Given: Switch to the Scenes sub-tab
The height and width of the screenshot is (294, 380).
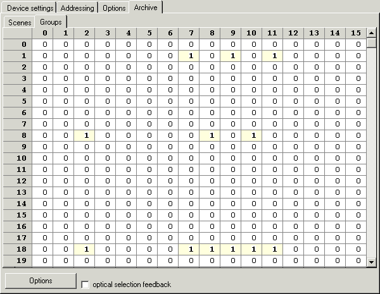Looking at the screenshot, I should 20,23.
